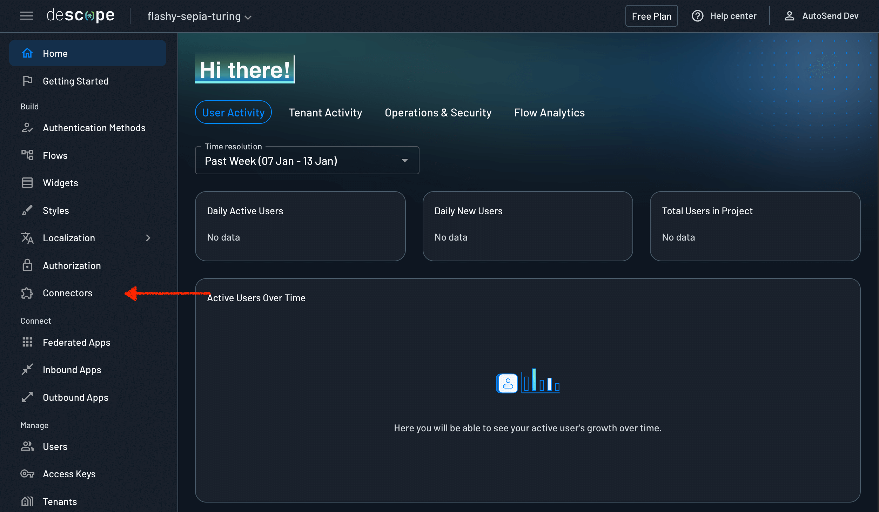The width and height of the screenshot is (879, 512).
Task: Click the Authorization lock icon
Action: coord(27,265)
